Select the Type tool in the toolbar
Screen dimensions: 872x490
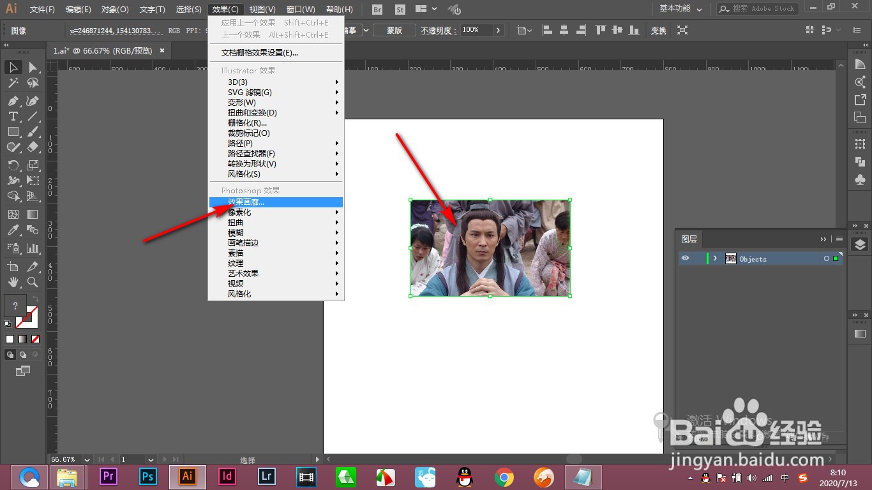click(x=13, y=117)
